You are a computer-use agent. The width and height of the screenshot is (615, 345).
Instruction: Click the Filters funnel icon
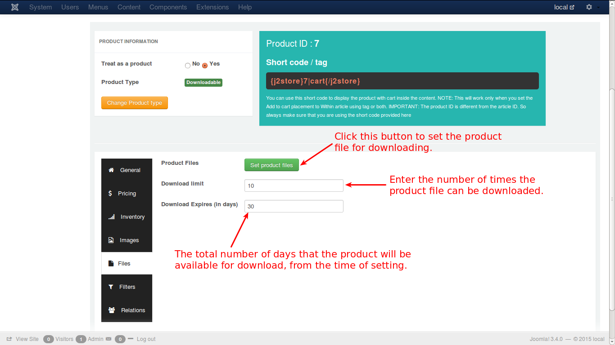(x=111, y=287)
